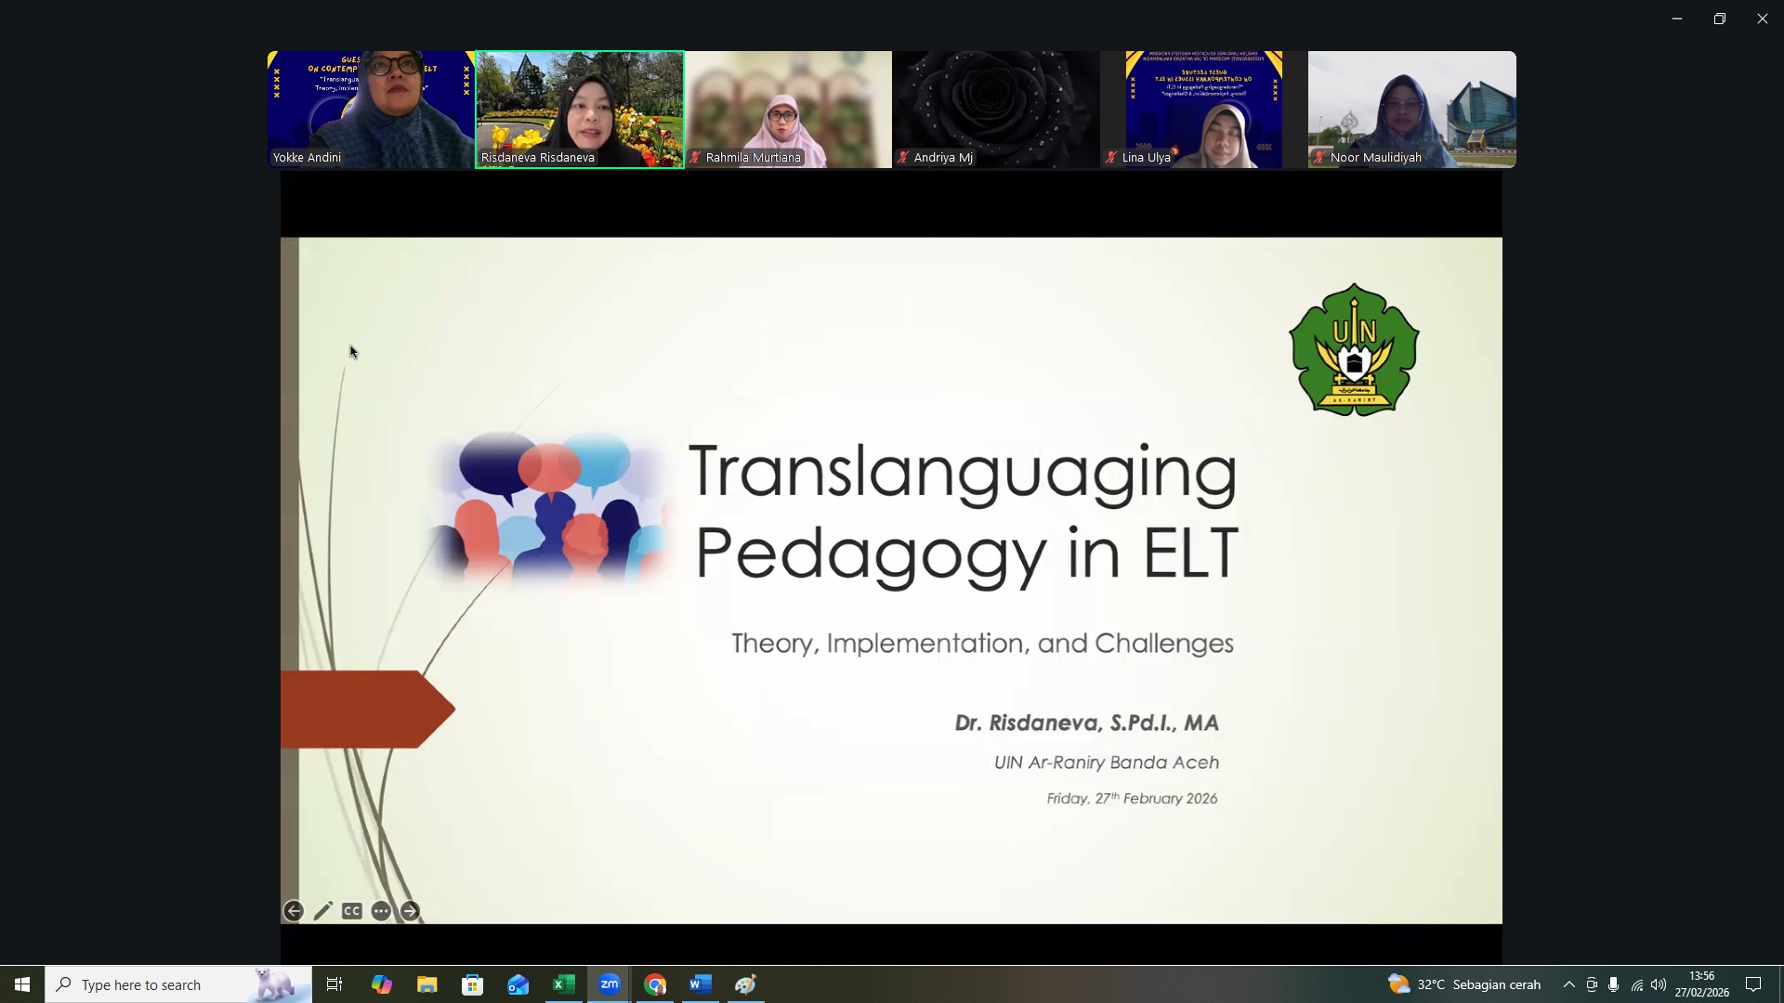Screen dimensions: 1784x1003
Task: Open File Explorer from taskbar
Action: click(x=426, y=984)
